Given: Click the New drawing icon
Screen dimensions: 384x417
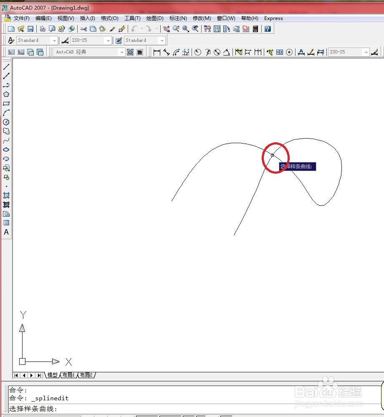Looking at the screenshot, I should [x=11, y=29].
